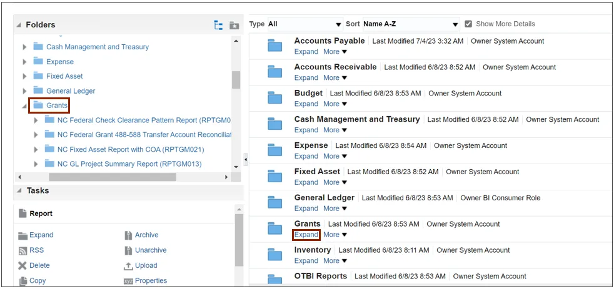Open the Type filter dropdown

(x=304, y=24)
